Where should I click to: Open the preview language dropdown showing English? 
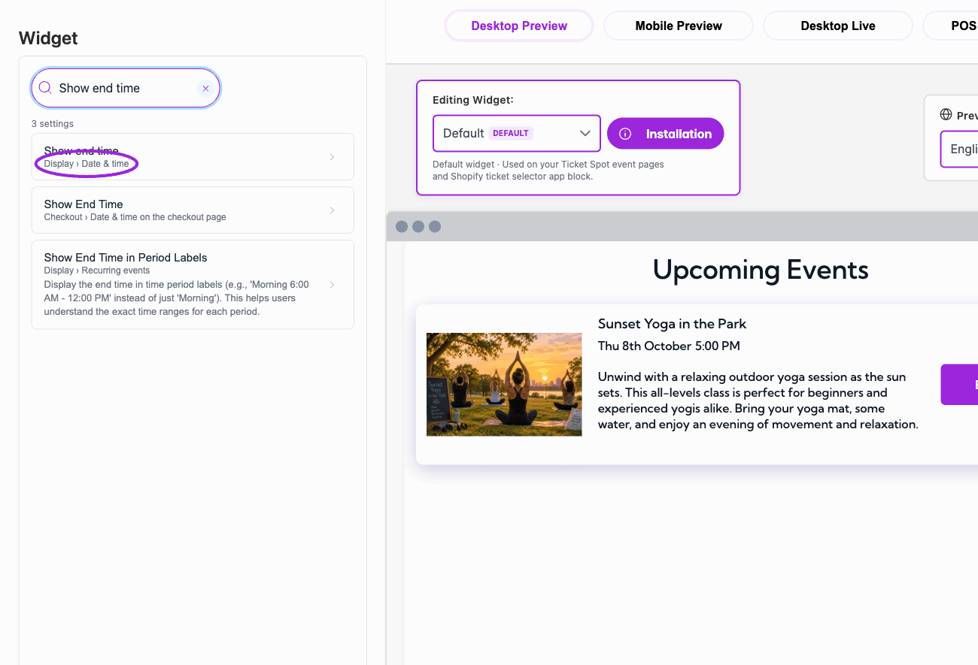pos(960,149)
